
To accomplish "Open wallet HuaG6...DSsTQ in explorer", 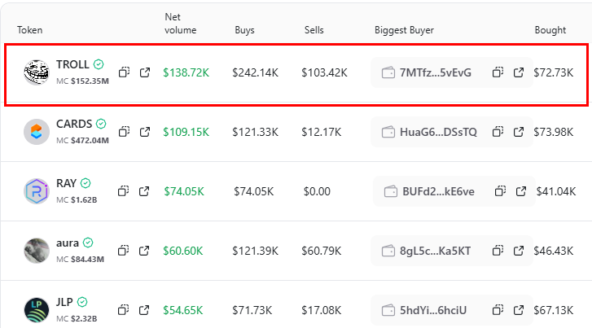I will 519,132.
